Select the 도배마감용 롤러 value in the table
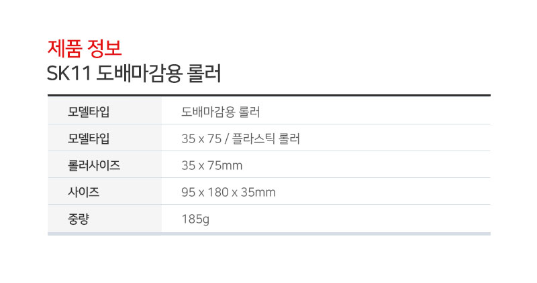Viewport: 537px width, 283px height. 221,112
